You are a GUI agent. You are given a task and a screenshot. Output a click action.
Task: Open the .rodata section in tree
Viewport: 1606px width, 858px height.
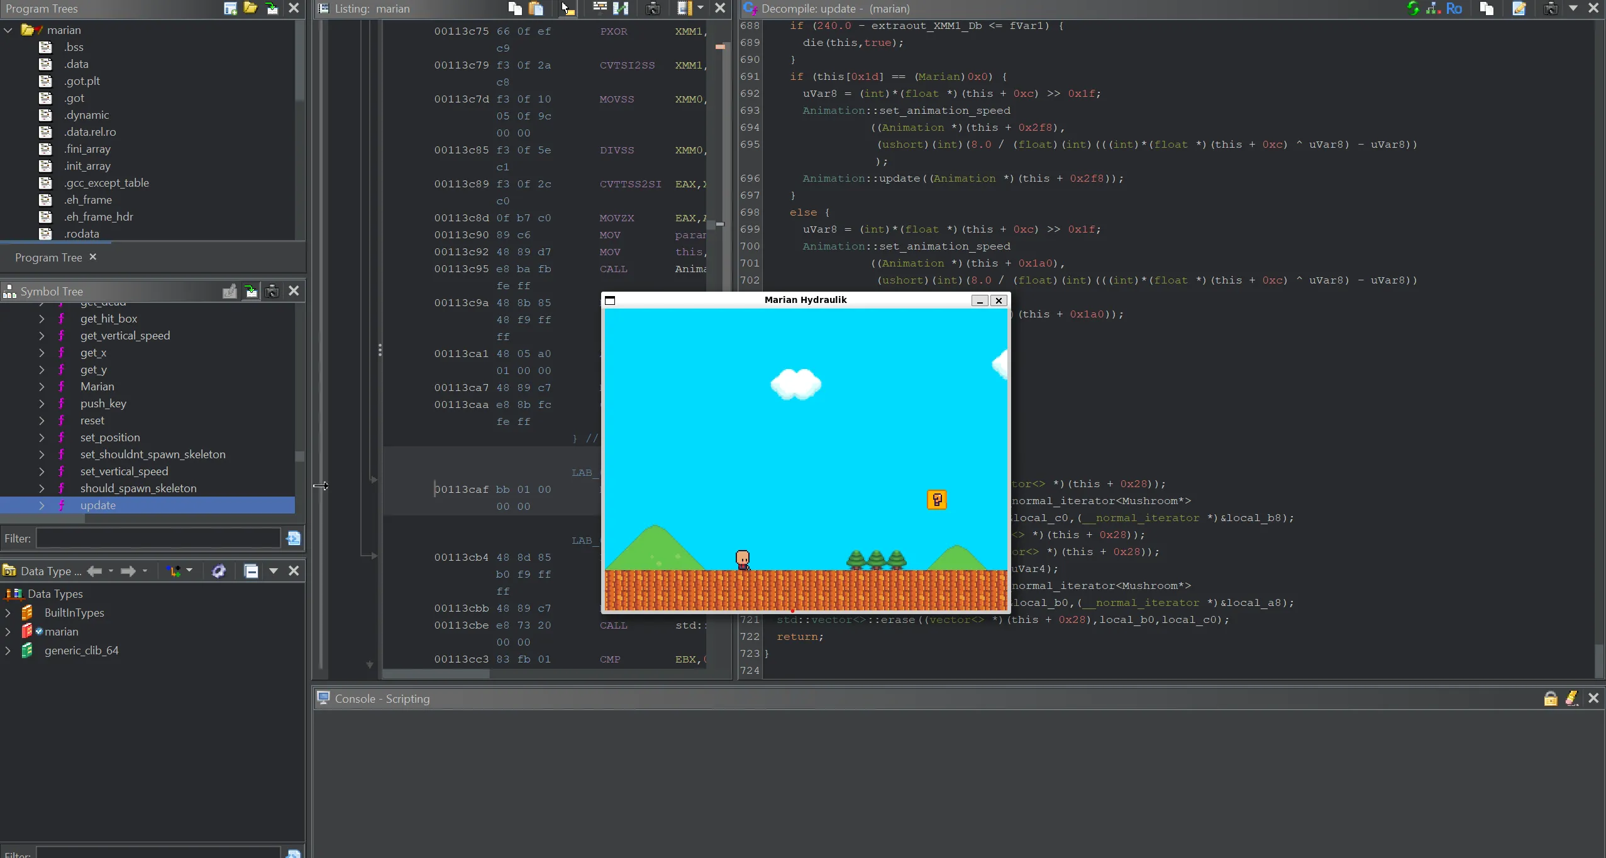pyautogui.click(x=81, y=234)
